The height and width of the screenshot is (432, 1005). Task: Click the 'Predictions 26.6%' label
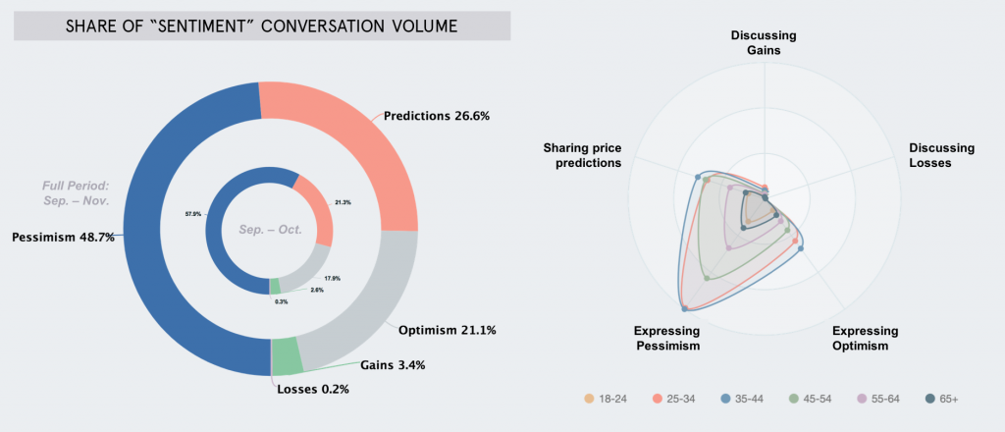tap(437, 116)
